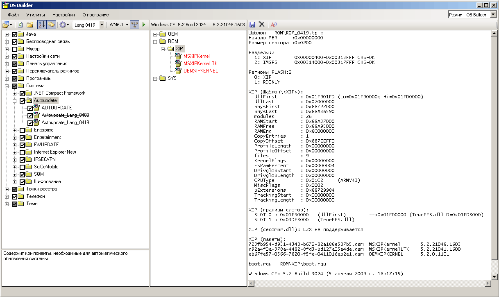Viewport: 499px width, 297px height.
Task: Expand the SYS tree node
Action: click(155, 78)
